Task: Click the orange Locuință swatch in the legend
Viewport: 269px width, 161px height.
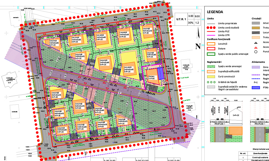Action: pyautogui.click(x=211, y=44)
